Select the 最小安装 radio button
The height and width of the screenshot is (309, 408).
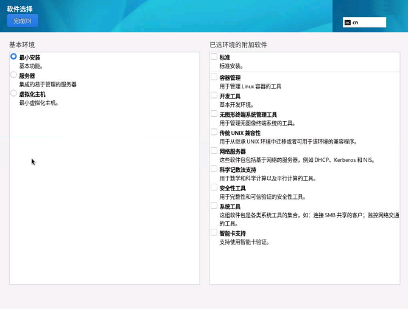tap(13, 57)
